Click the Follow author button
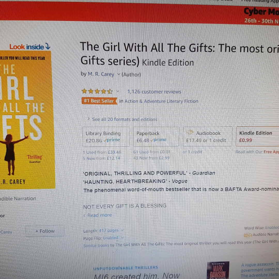The image size is (279, 279). point(45,231)
